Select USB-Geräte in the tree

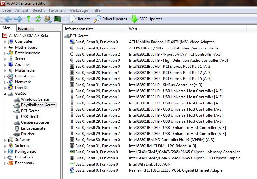[31, 117]
